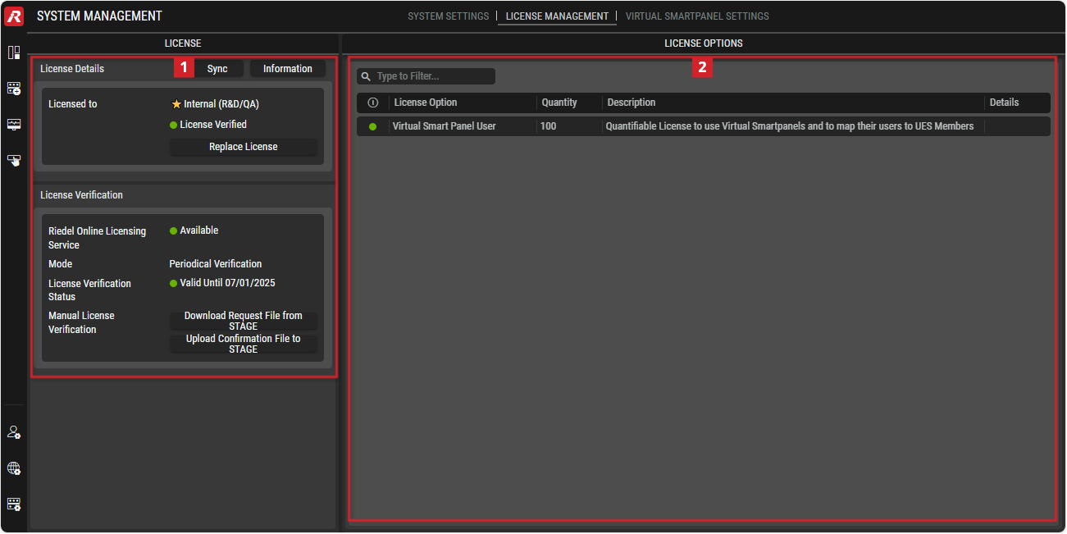Switch to the System Settings tab
Screen dimensions: 1067x534
pyautogui.click(x=448, y=16)
